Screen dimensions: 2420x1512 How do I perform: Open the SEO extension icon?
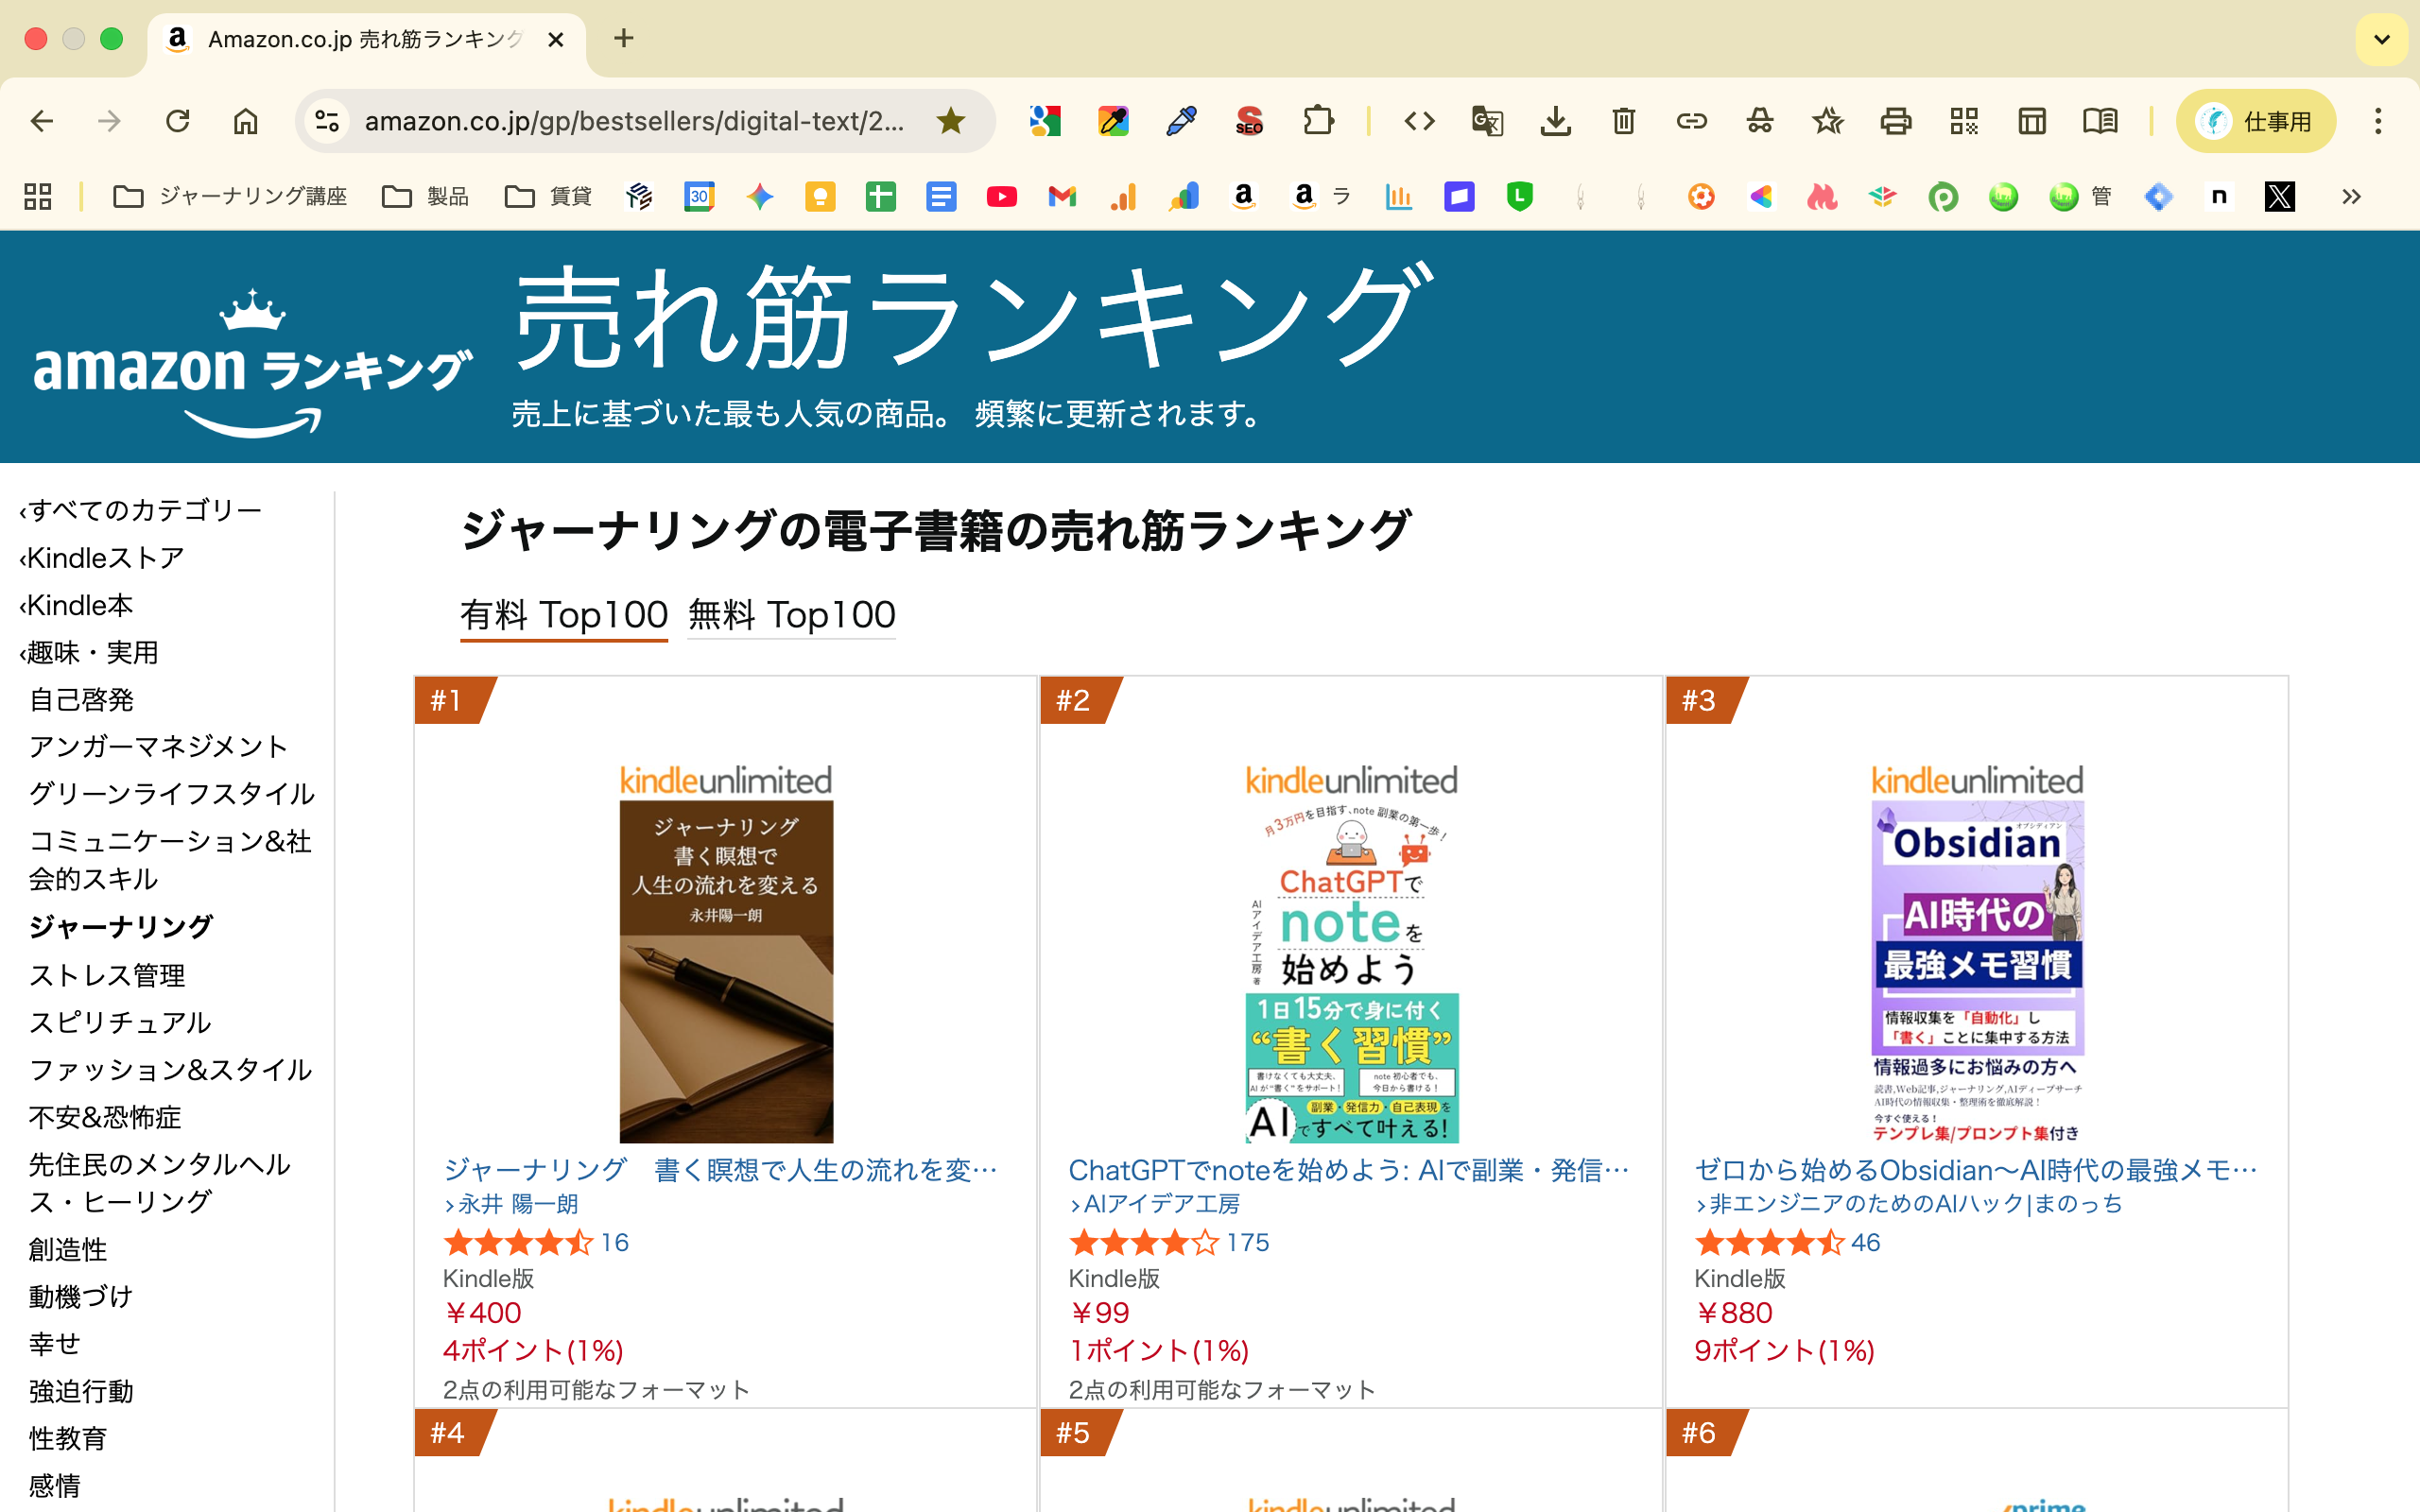1249,121
